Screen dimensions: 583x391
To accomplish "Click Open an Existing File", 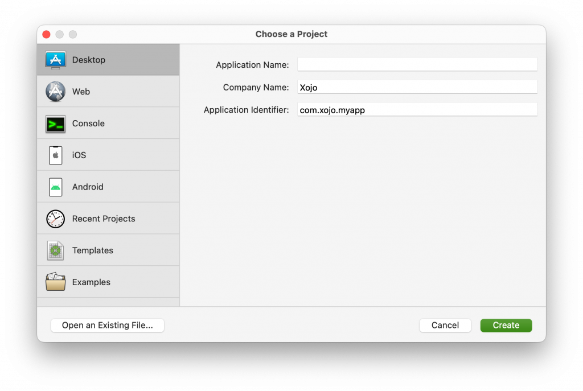I will click(x=107, y=325).
